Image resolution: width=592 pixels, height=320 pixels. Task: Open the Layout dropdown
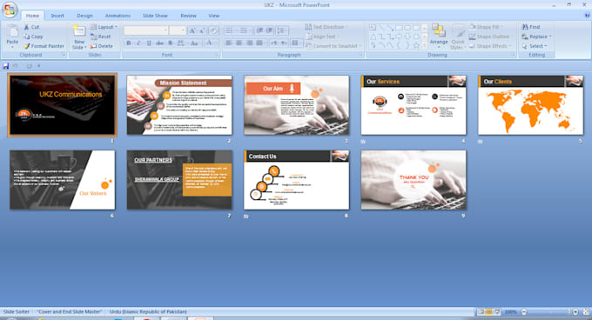(104, 27)
